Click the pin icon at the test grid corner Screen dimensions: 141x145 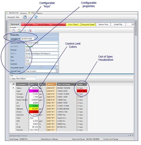coord(13,84)
